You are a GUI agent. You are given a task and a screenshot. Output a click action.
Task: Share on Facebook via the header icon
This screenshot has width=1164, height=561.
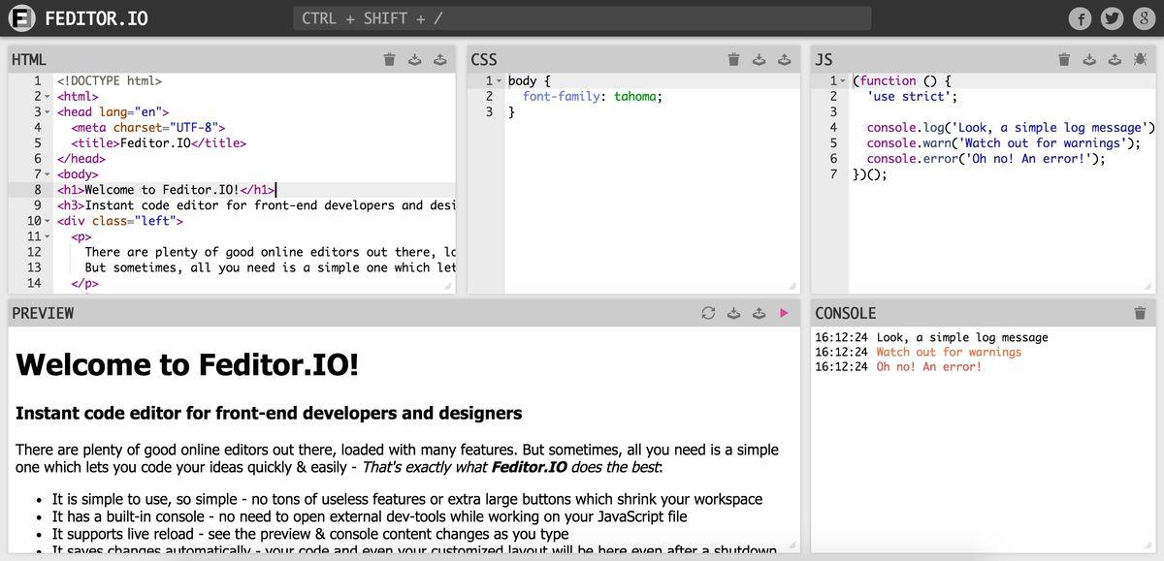point(1081,18)
